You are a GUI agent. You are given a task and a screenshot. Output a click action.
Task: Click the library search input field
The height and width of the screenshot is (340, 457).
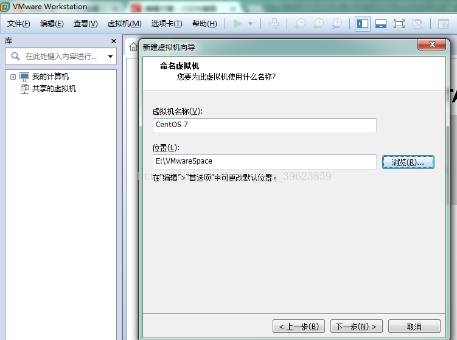coord(61,56)
